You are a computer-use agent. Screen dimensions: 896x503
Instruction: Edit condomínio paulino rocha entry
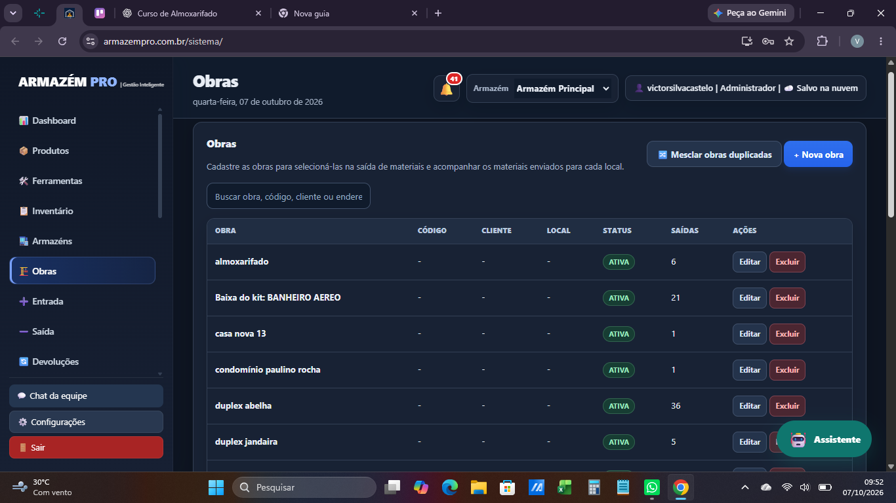click(750, 370)
